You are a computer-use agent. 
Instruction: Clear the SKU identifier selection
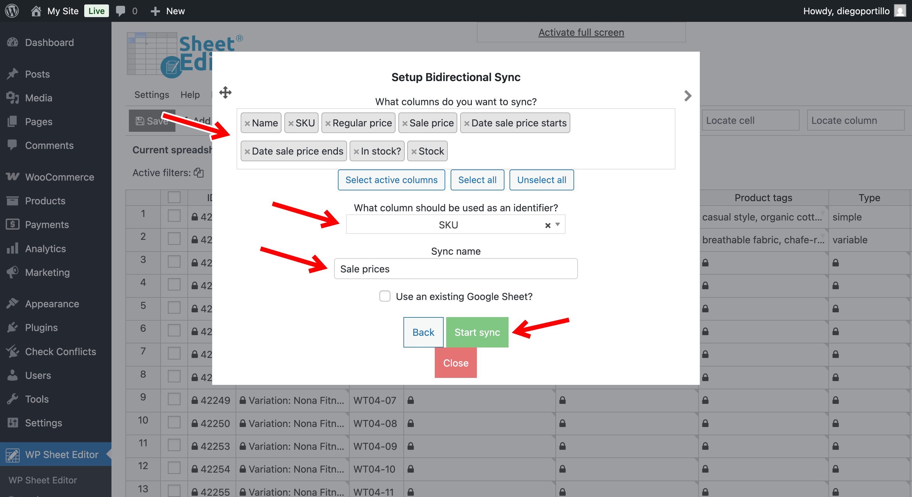[x=547, y=225]
